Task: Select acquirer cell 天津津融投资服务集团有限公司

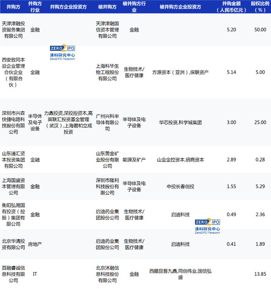Action: coord(13,30)
